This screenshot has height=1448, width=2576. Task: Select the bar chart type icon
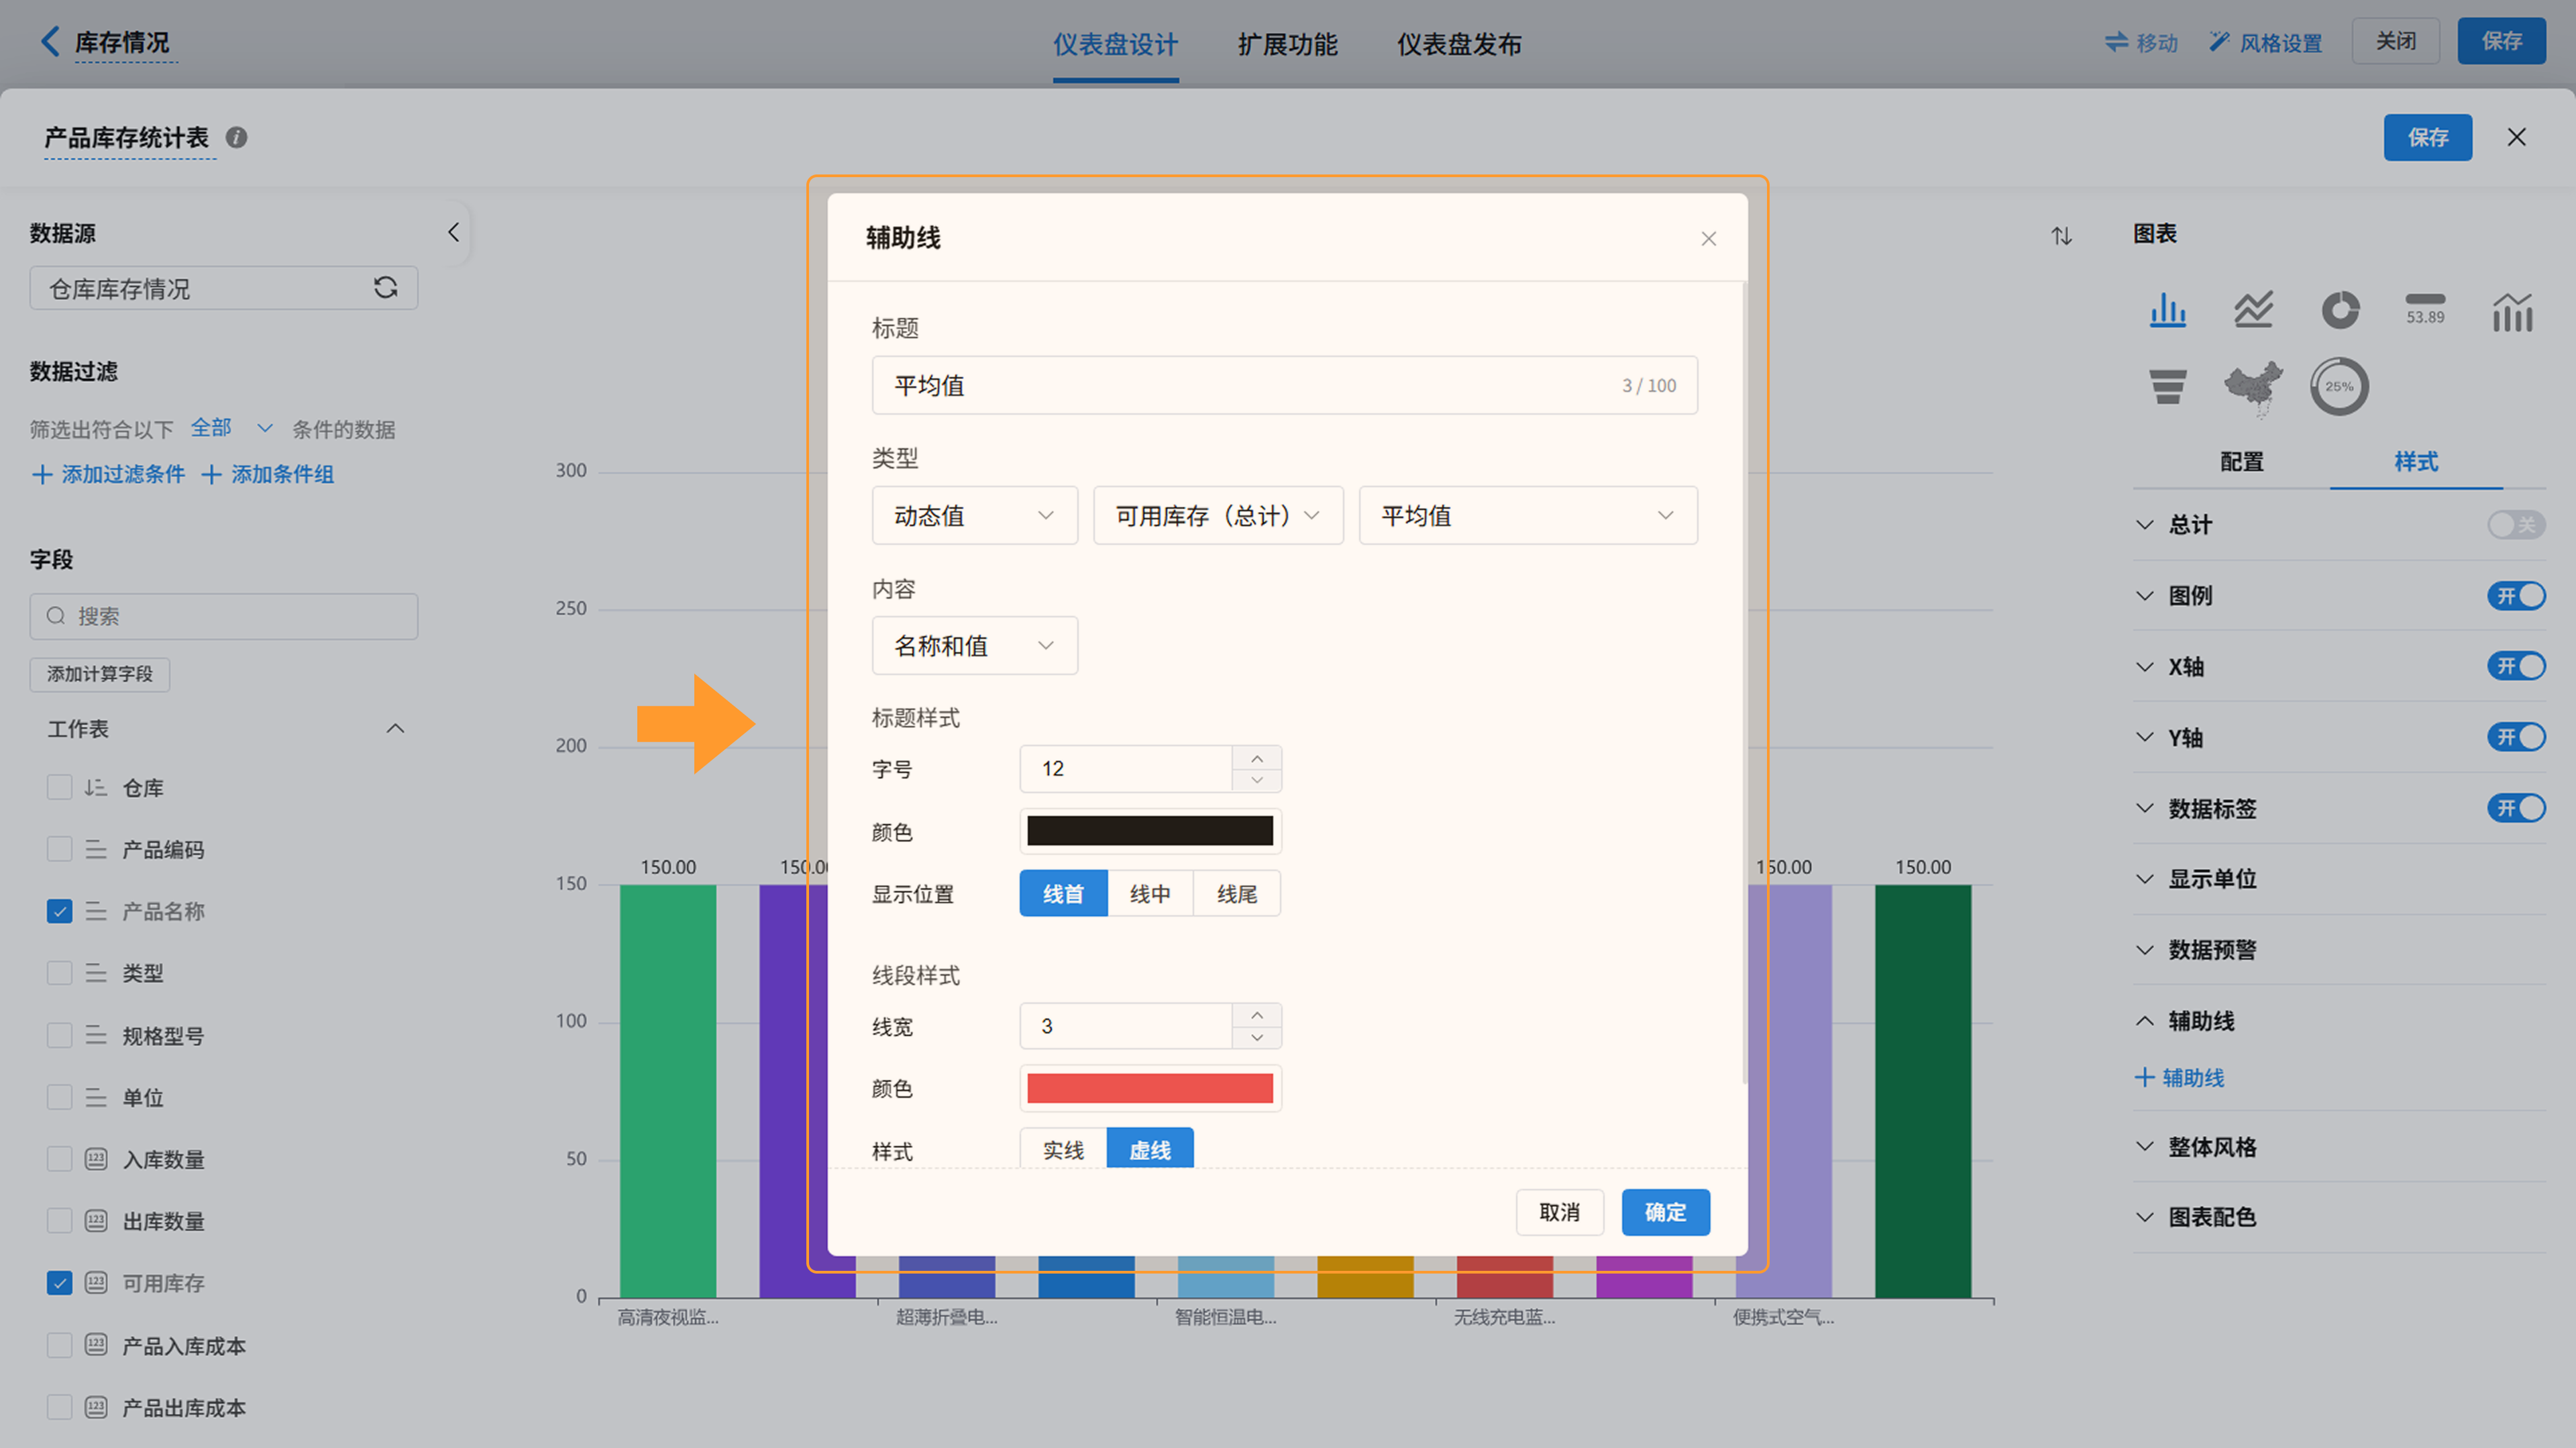(2167, 310)
